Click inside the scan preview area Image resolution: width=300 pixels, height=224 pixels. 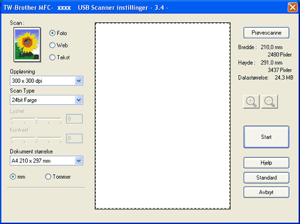162,116
